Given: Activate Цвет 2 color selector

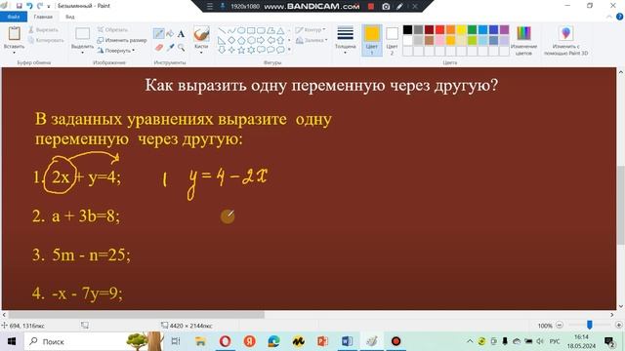Looking at the screenshot, I should pyautogui.click(x=392, y=40).
